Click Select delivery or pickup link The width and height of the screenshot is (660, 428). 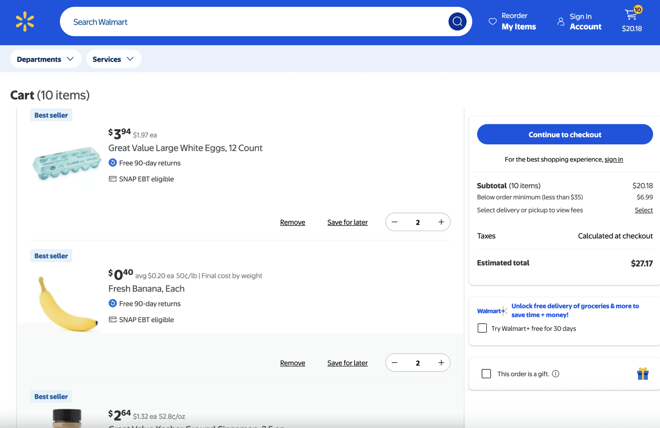[644, 210]
